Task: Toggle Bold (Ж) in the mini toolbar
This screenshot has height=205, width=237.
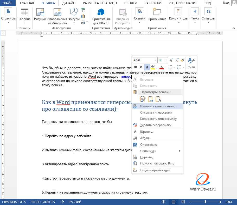Action: (136, 67)
